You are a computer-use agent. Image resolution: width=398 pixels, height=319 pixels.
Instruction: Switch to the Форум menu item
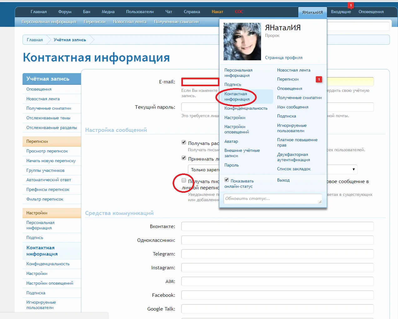pos(64,12)
